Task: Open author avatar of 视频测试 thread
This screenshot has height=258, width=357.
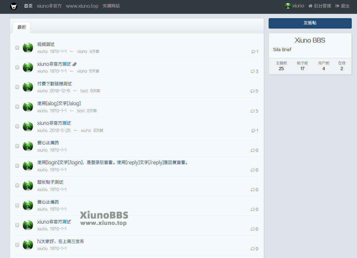Action: (x=28, y=47)
